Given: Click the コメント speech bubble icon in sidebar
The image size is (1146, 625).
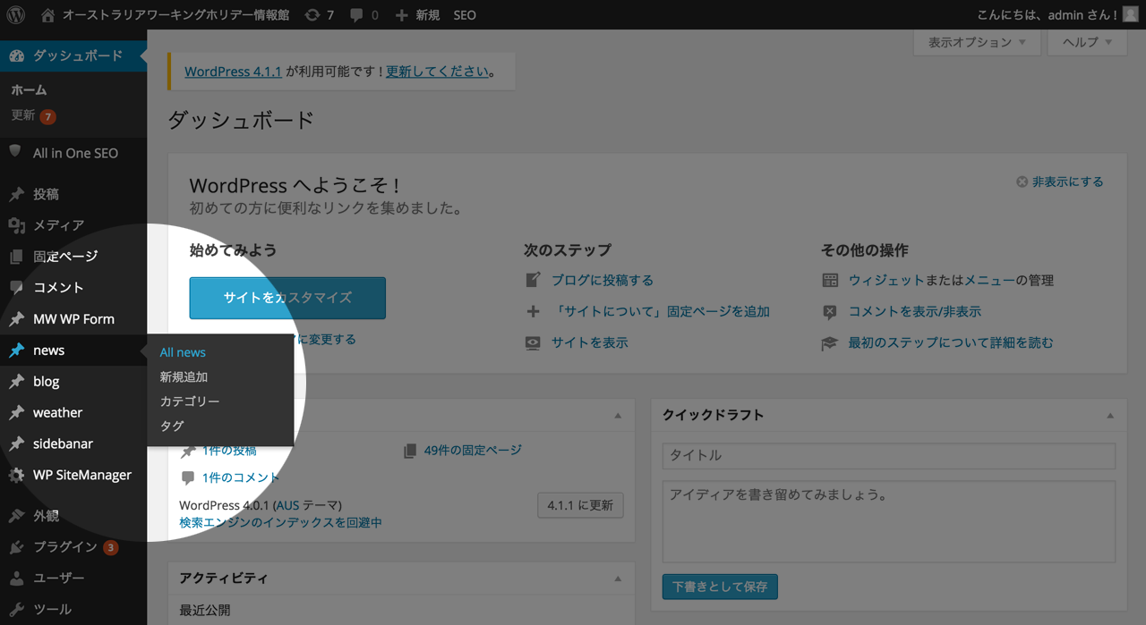Looking at the screenshot, I should point(16,287).
